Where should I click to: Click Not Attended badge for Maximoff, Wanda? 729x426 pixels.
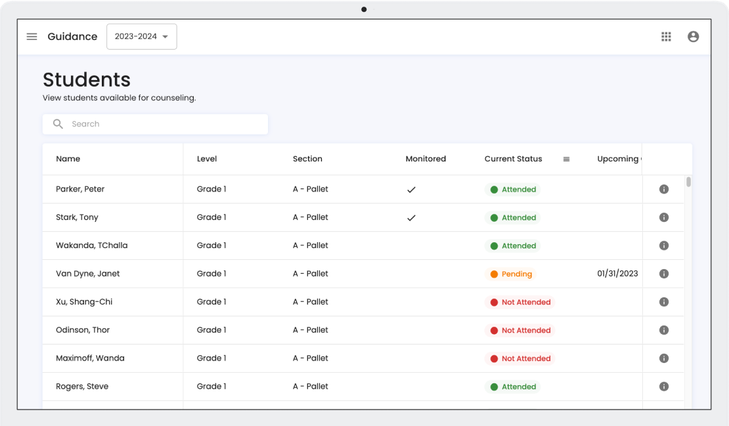[x=519, y=358]
